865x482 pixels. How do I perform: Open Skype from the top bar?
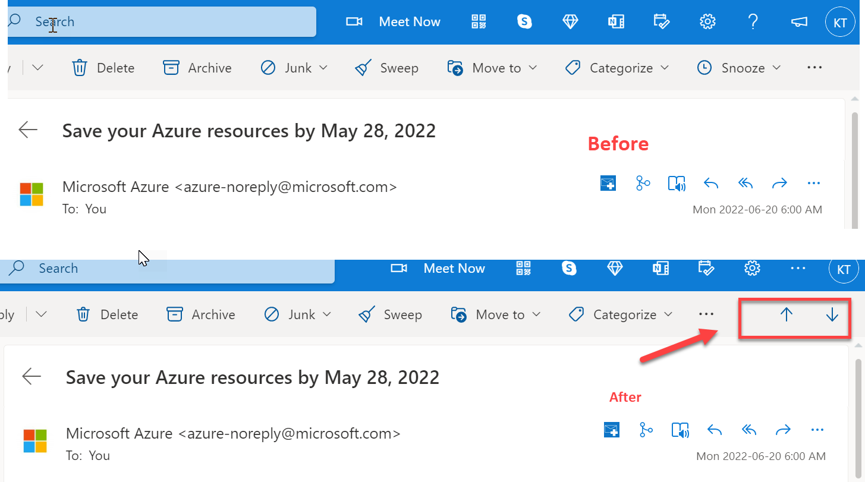tap(524, 21)
